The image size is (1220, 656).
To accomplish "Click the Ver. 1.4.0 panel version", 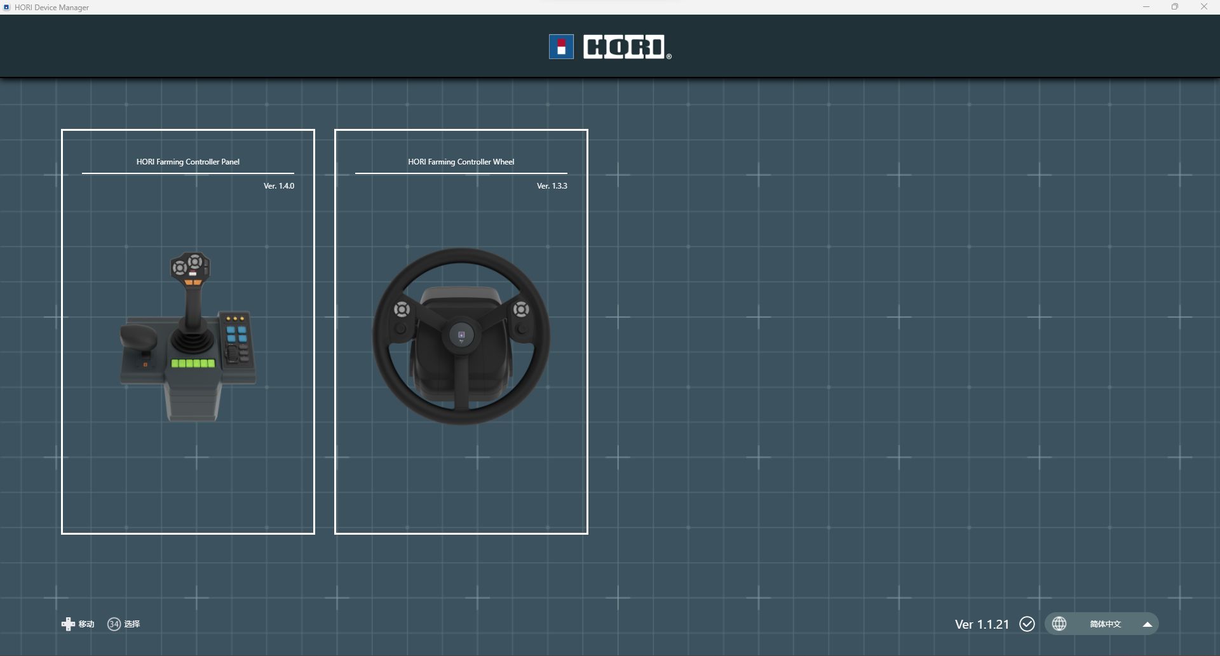I will 279,186.
